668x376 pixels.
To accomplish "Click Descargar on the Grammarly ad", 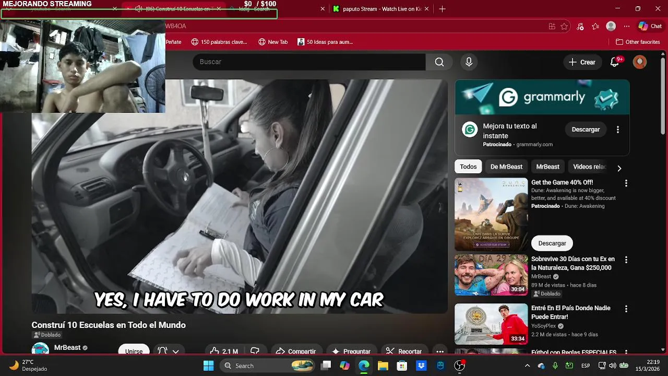I will pos(586,130).
